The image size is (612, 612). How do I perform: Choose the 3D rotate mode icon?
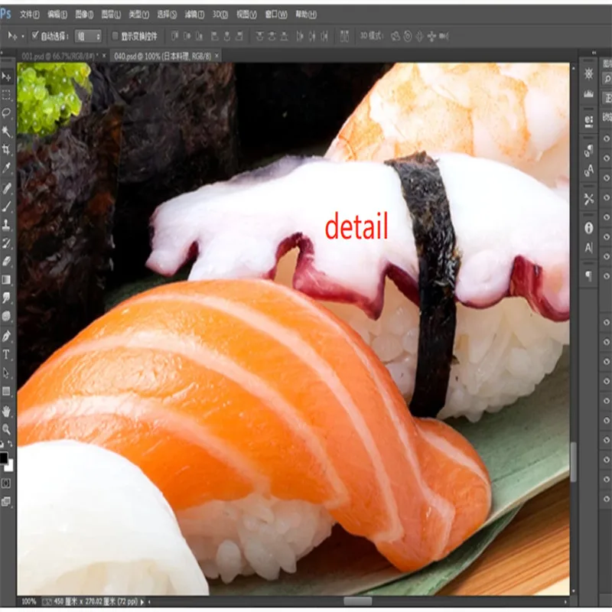tap(396, 36)
